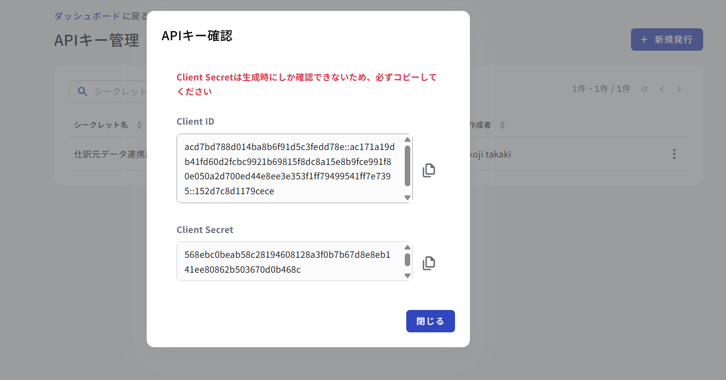Focus the シークレット search field
726x380 pixels.
pos(119,92)
